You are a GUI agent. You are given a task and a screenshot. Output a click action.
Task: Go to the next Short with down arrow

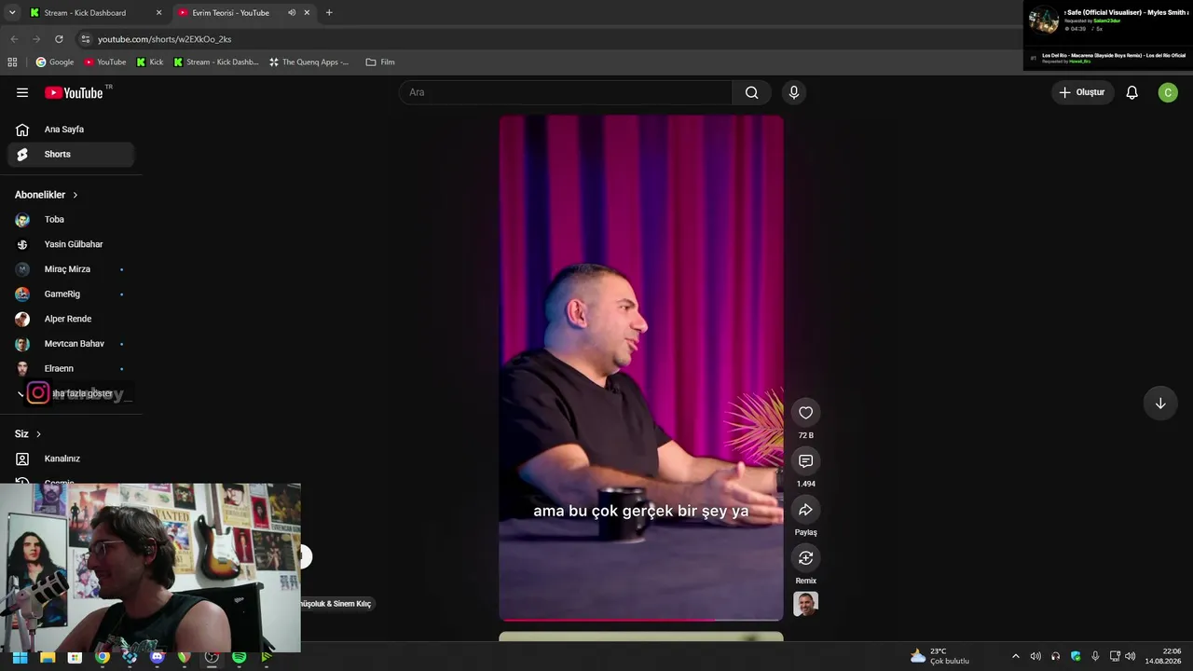[x=1160, y=404]
